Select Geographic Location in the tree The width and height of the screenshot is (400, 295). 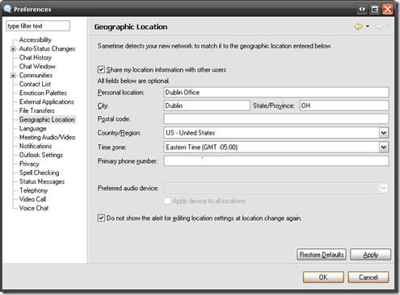tap(47, 119)
